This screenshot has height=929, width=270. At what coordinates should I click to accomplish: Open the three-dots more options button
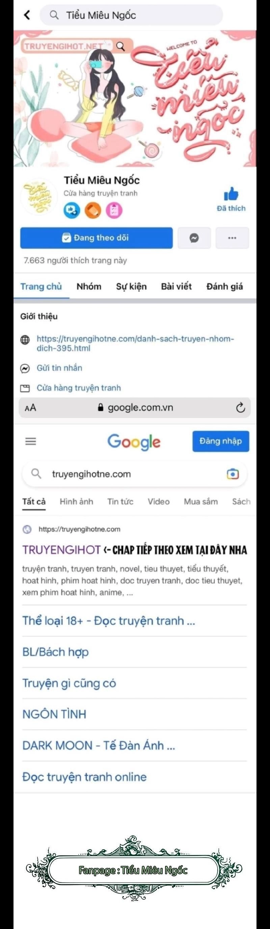232,238
